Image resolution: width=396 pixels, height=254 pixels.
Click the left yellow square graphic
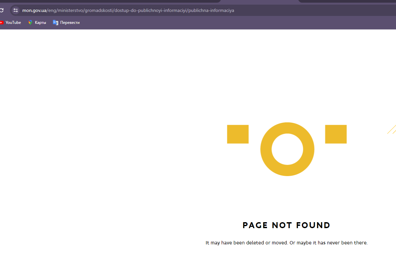click(x=238, y=134)
